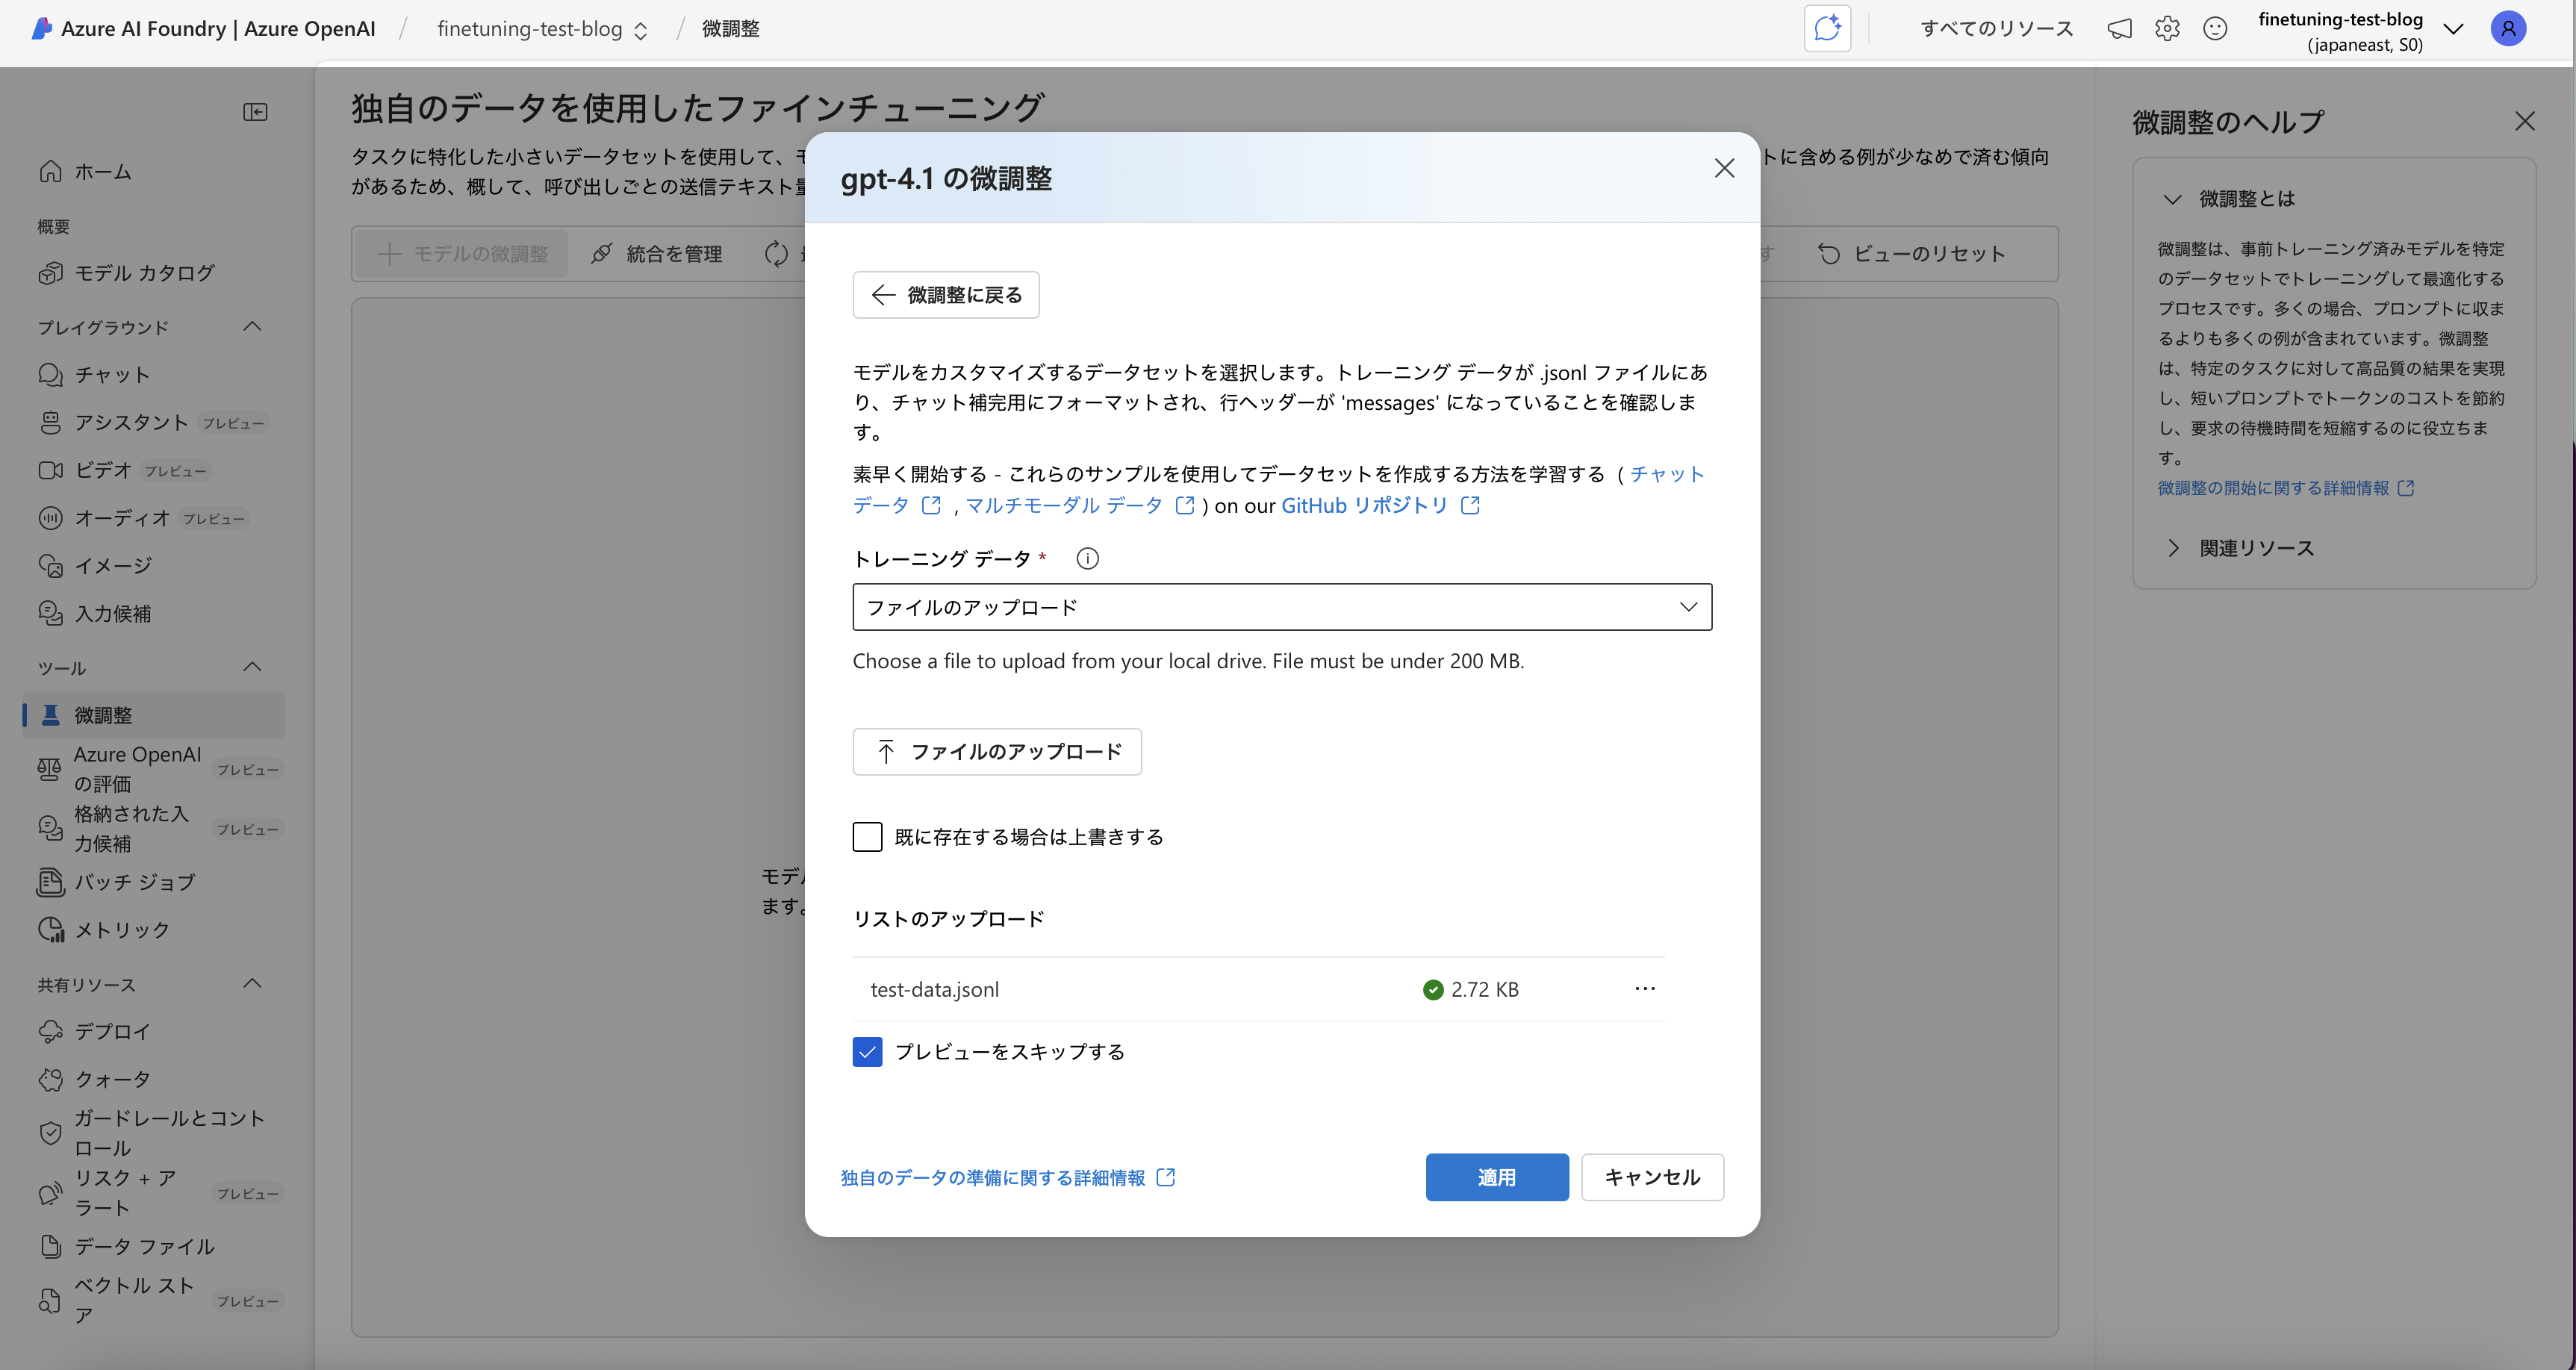Open 微調整の開始に関する詳細情報 help link
This screenshot has height=1370, width=2576.
(2285, 488)
